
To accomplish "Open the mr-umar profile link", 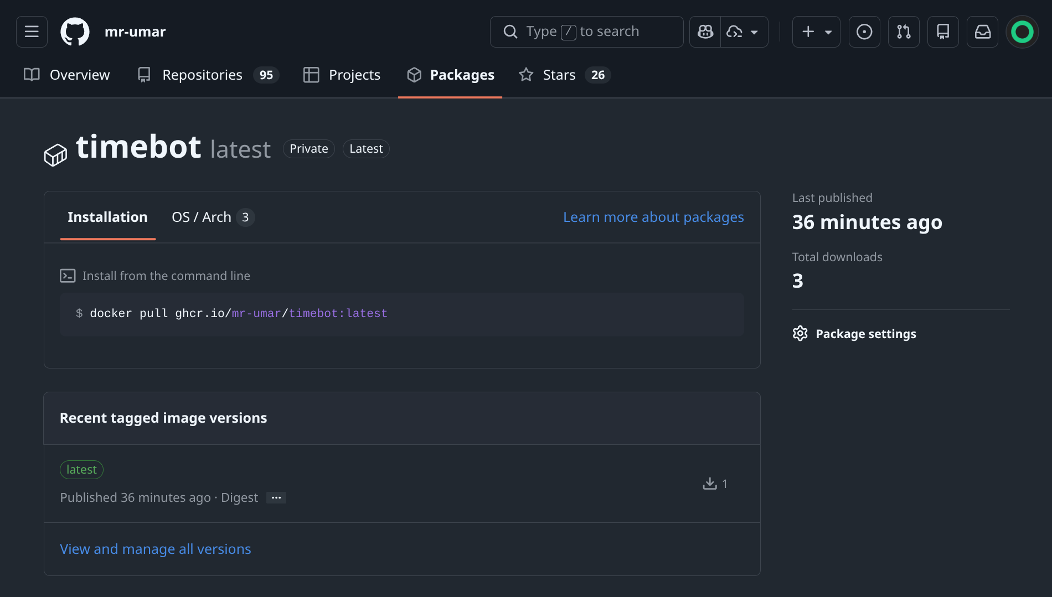I will pyautogui.click(x=135, y=32).
